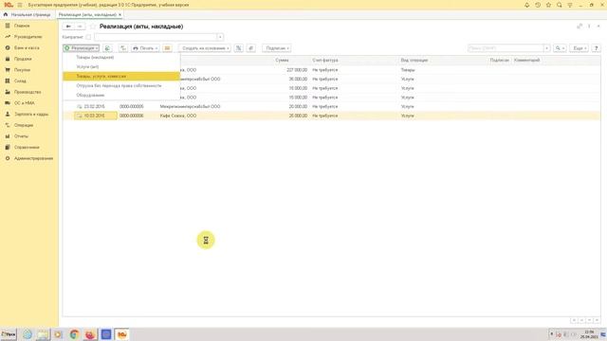Close the Реализация form with small x
Image resolution: width=607 pixels, height=341 pixels.
(598, 27)
